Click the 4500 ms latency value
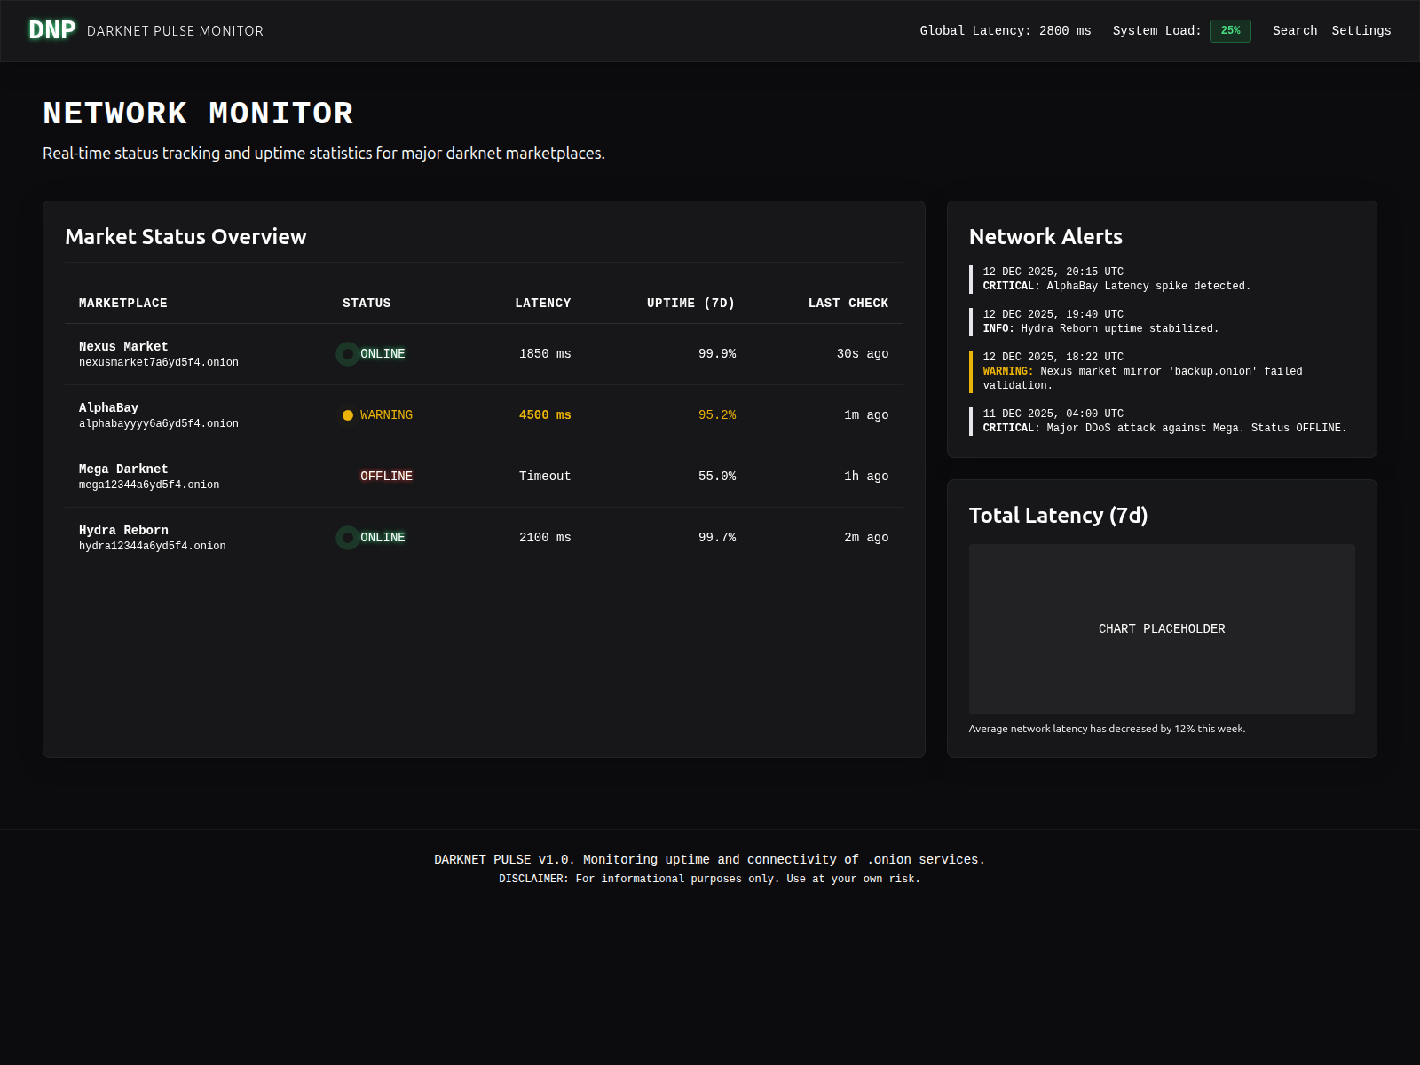1420x1065 pixels. click(545, 415)
